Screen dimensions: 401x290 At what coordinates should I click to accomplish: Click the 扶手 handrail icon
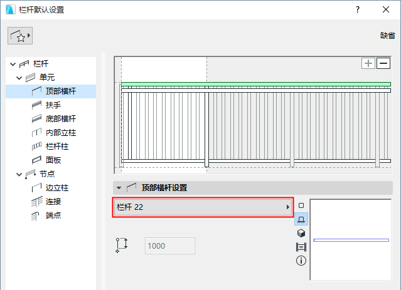coord(36,105)
